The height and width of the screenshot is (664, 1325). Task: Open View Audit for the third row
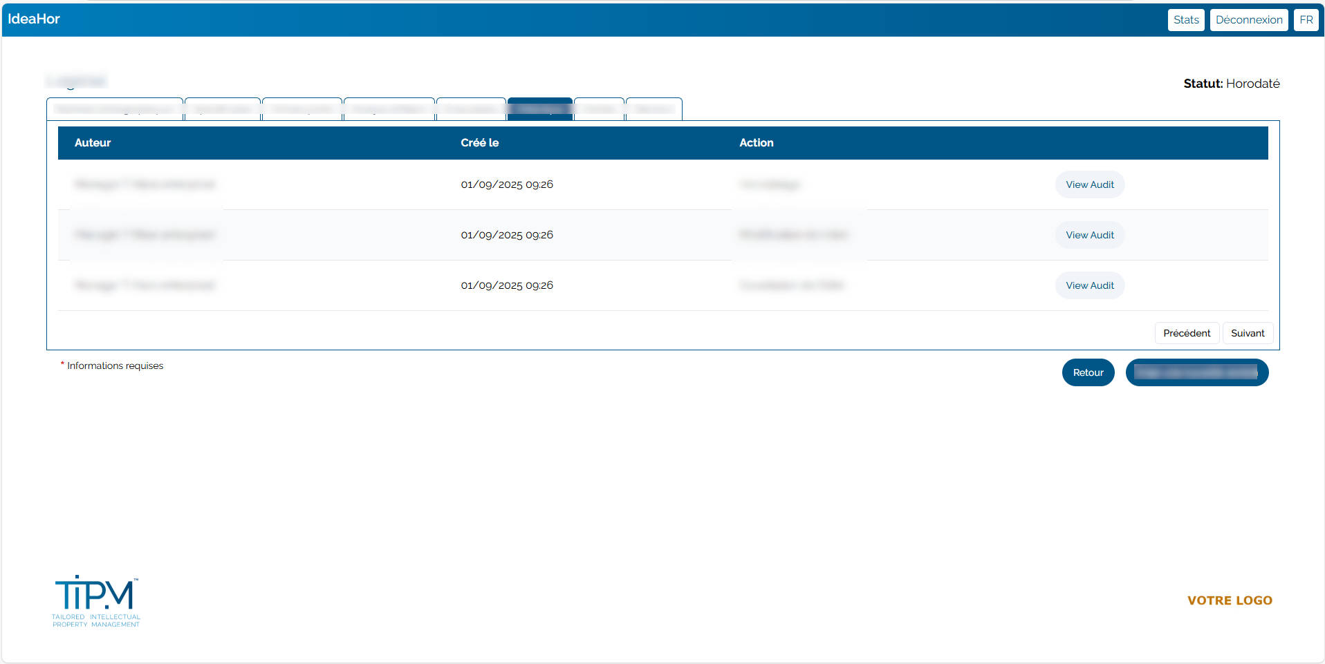tap(1089, 285)
